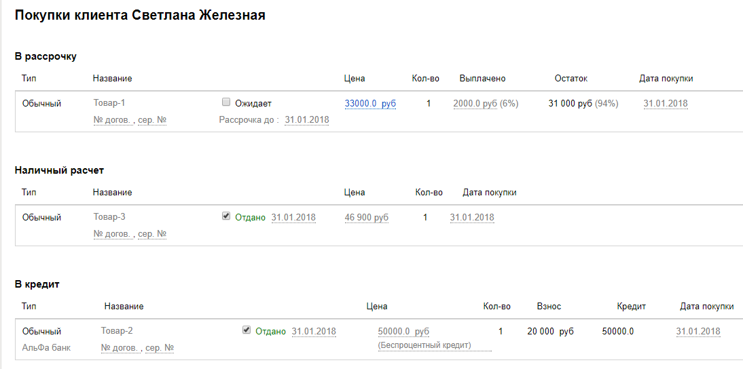Edit the Рассрочка до date for Товар-1
The height and width of the screenshot is (369, 743).
tap(306, 120)
